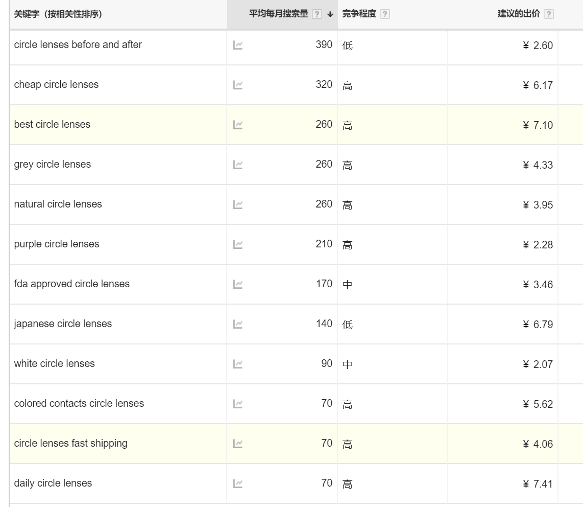Image resolution: width=583 pixels, height=507 pixels.
Task: Select keyword 'circle lenses before and after'
Action: coord(78,44)
